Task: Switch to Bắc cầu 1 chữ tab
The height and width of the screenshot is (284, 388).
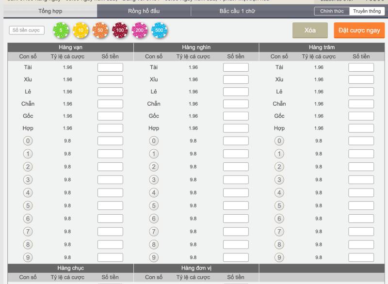Action: [237, 11]
